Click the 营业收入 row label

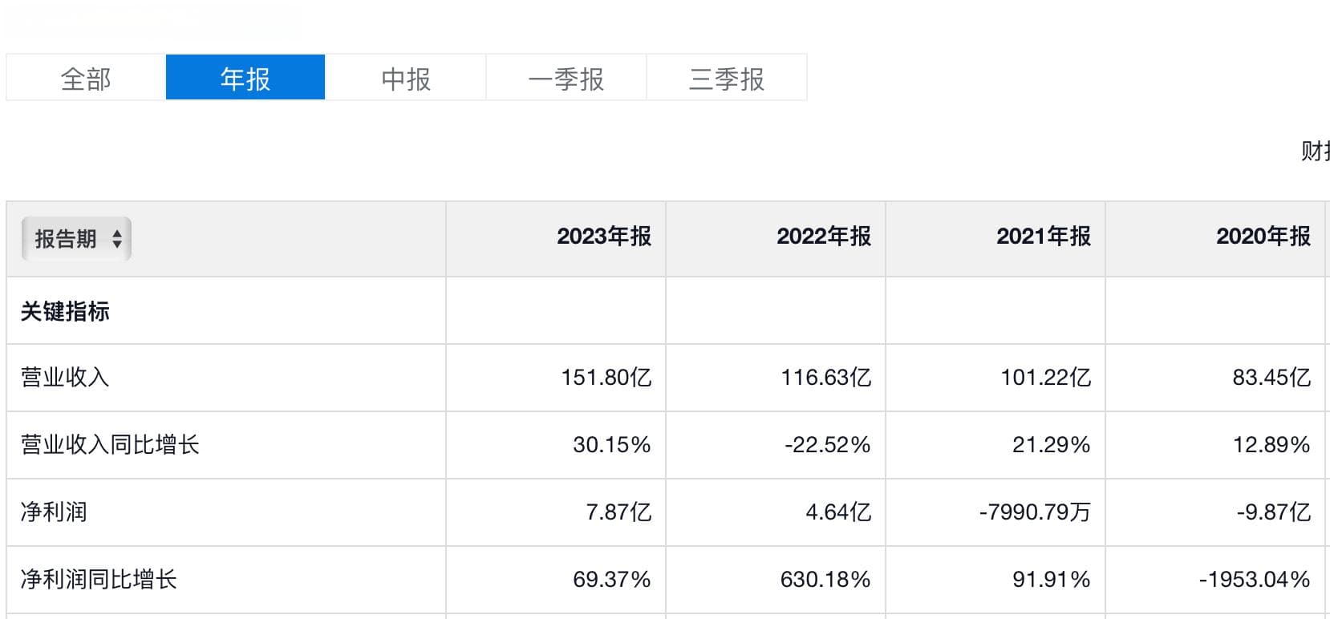point(65,378)
